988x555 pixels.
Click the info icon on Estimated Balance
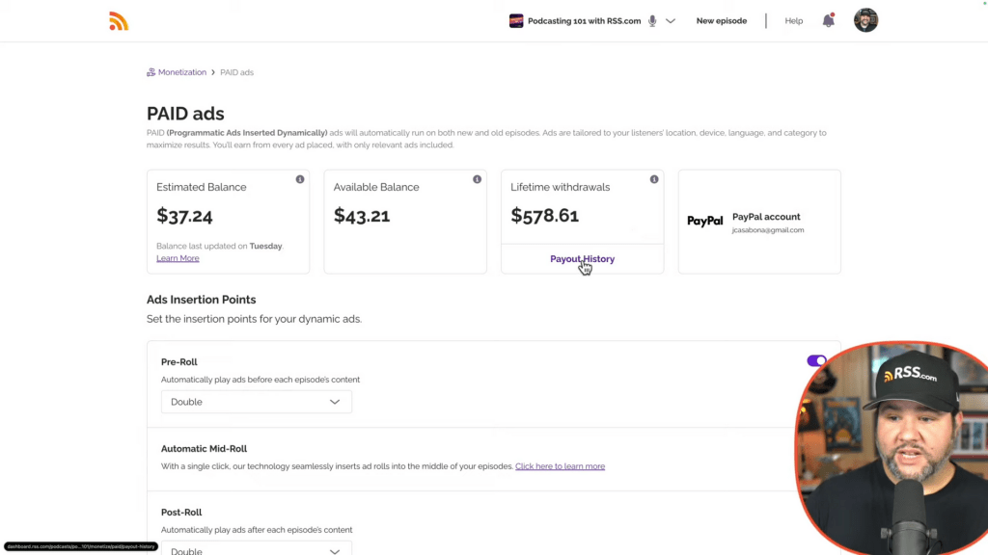[x=300, y=179]
